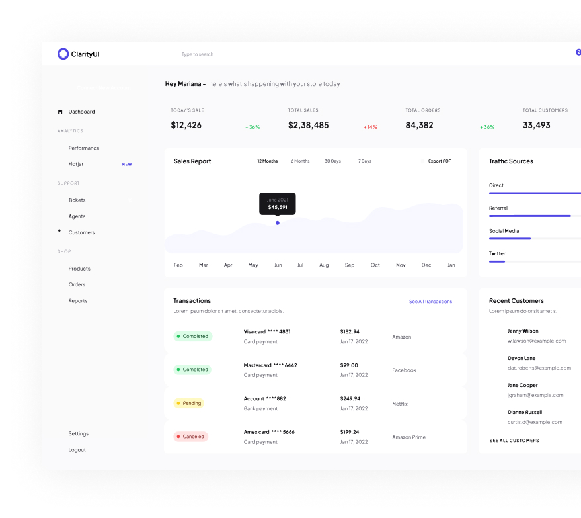581x518 pixels.
Task: Click Export PDF in Sales Report
Action: click(439, 161)
